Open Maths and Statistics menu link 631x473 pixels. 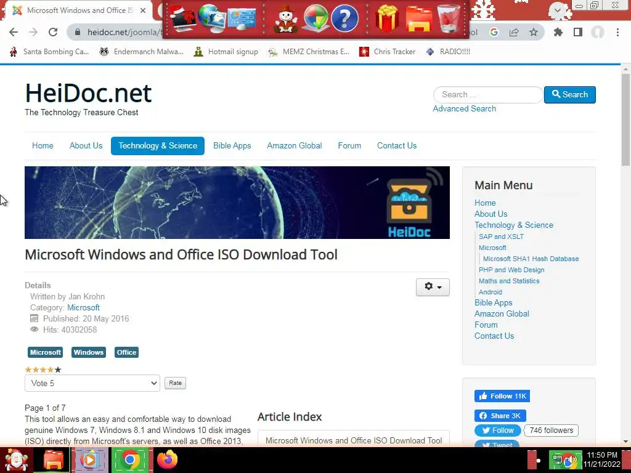tap(509, 281)
